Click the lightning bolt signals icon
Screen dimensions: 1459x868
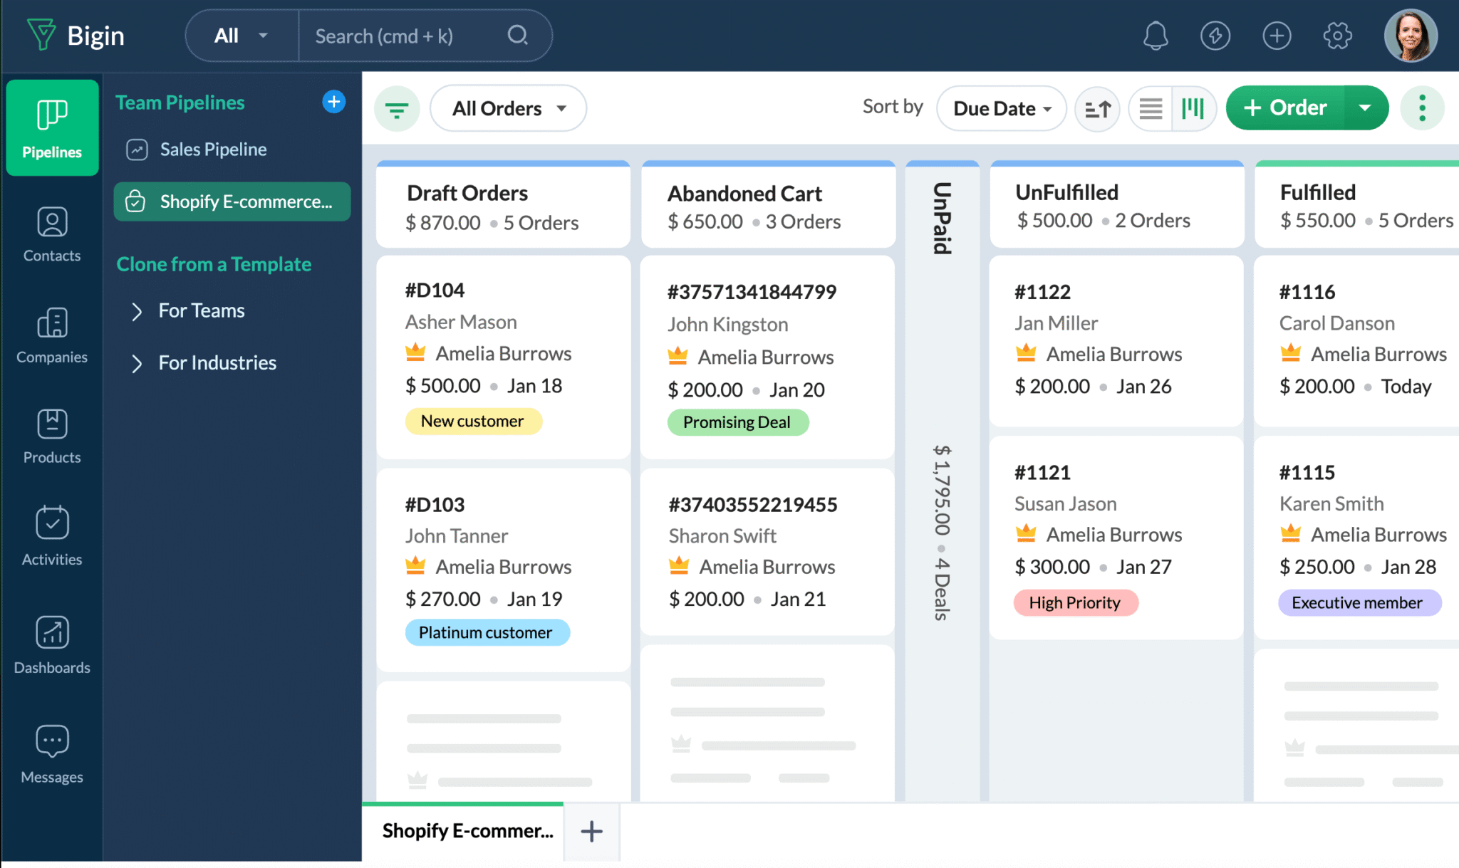click(x=1215, y=36)
